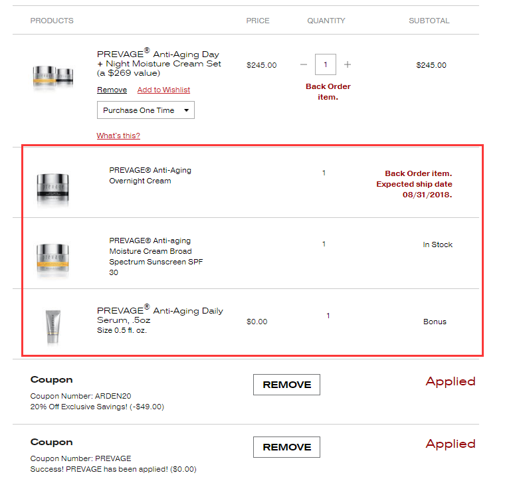Select the Moisture Cream SPF 30 image

53,256
